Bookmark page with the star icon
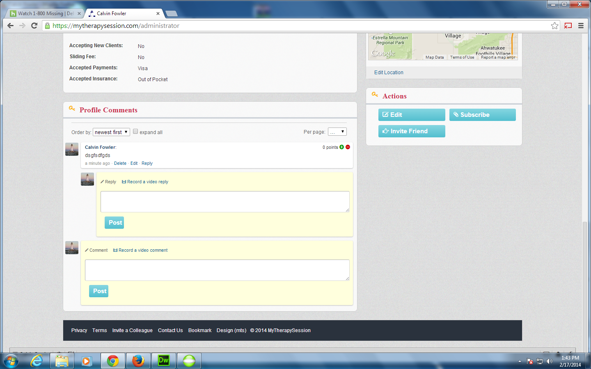Screen dimensions: 591x369 click(x=554, y=26)
